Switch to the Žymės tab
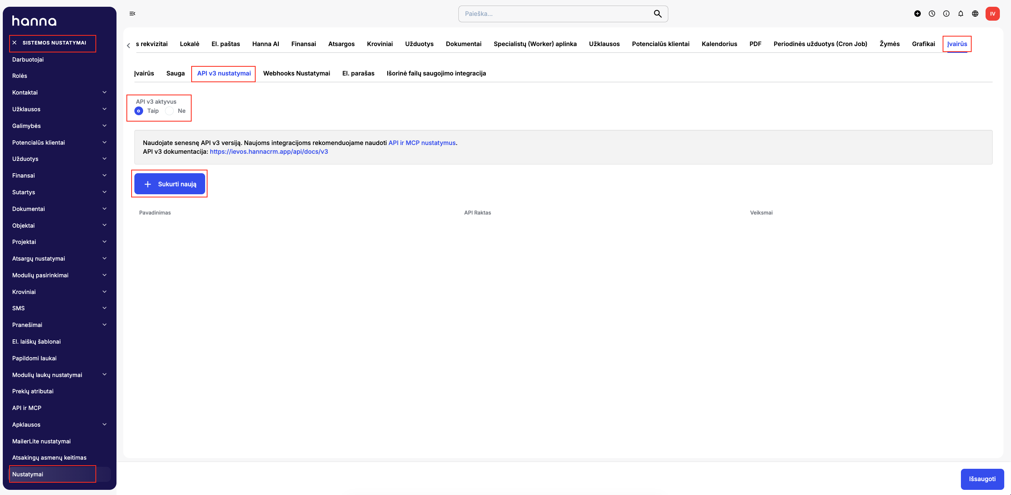This screenshot has width=1011, height=495. [889, 44]
